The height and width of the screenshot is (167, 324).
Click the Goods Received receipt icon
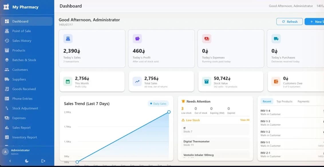pos(7,89)
